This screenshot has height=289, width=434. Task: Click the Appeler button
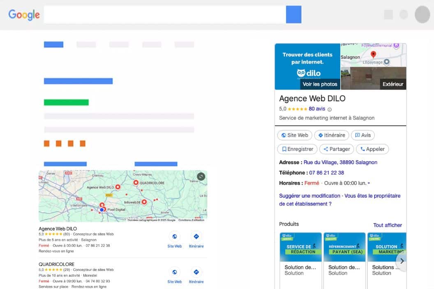click(x=372, y=149)
